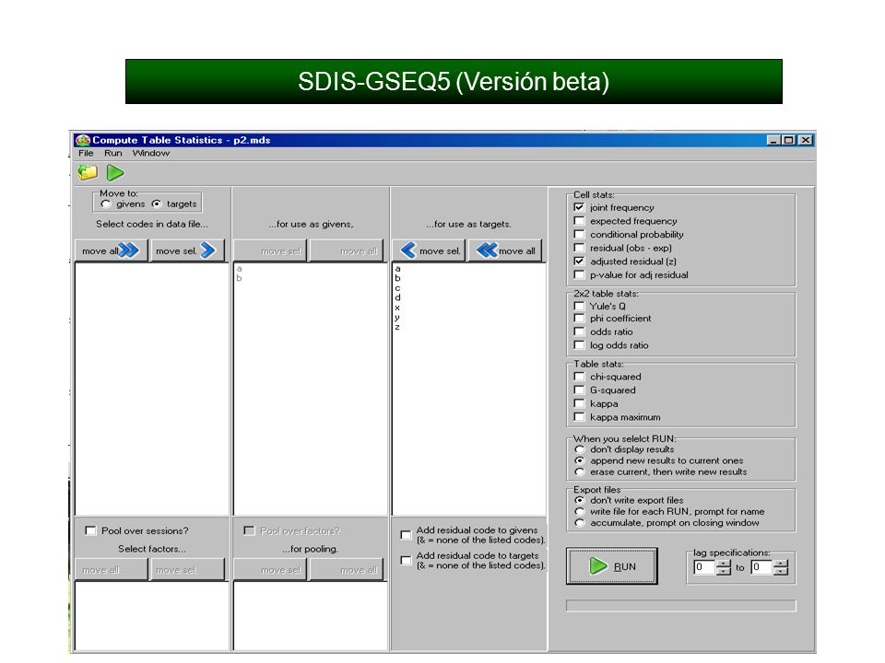This screenshot has width=885, height=663.
Task: Check Add residual code to givens
Action: pyautogui.click(x=406, y=535)
